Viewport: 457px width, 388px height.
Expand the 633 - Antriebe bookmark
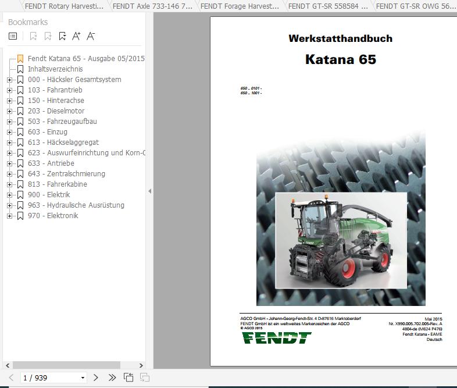[x=10, y=164]
